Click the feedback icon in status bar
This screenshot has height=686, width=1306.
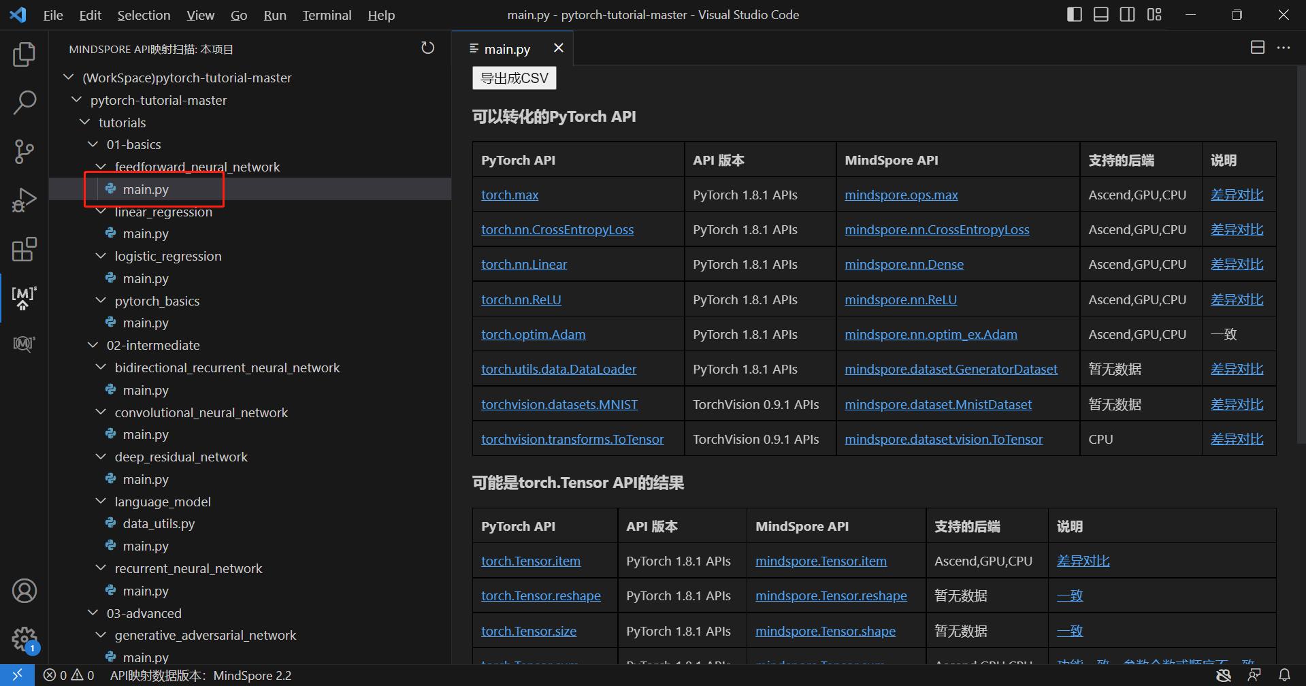[1254, 675]
